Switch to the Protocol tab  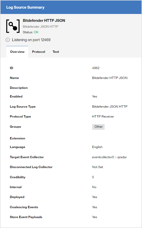[38, 52]
